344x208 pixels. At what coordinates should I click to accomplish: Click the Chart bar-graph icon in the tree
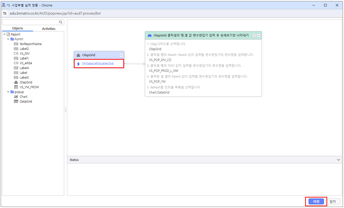(16, 97)
